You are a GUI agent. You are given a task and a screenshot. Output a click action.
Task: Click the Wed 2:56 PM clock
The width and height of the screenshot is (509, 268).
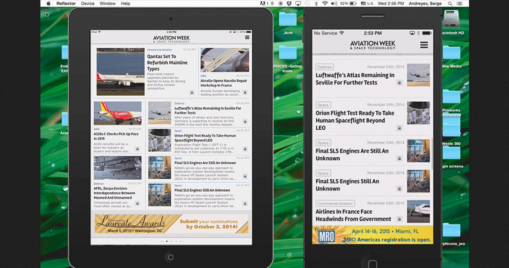tap(391, 4)
